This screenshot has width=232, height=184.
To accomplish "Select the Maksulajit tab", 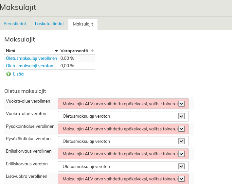I will [83, 24].
